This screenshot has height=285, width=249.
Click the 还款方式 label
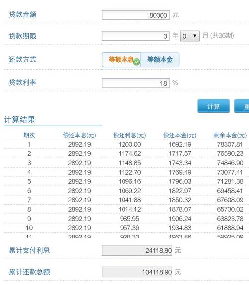23,59
